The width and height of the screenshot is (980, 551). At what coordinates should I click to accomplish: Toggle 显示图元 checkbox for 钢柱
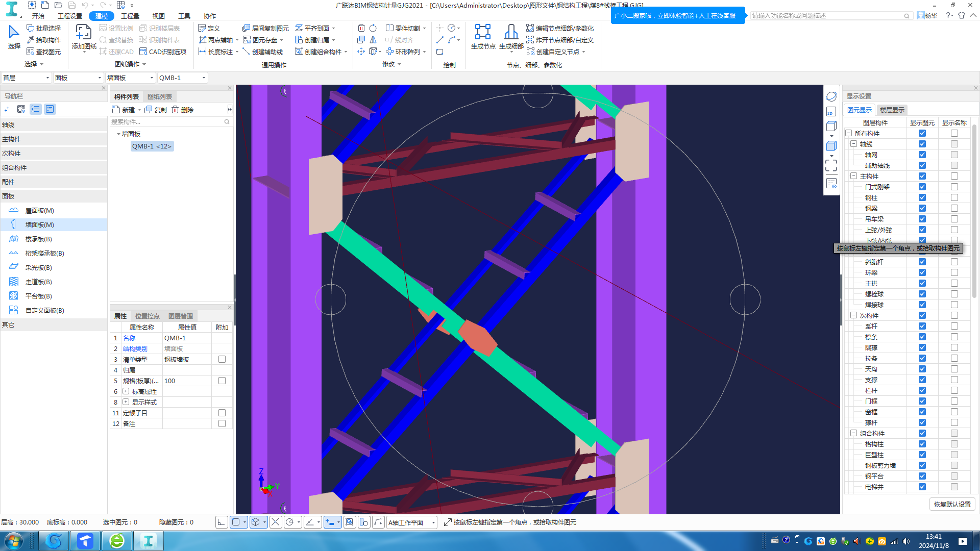point(922,197)
